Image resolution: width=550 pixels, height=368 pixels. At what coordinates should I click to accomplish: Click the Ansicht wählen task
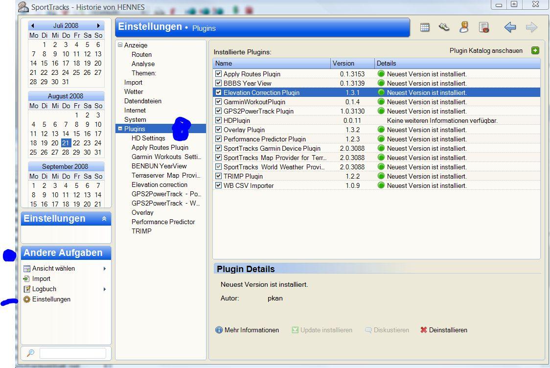[x=53, y=268]
